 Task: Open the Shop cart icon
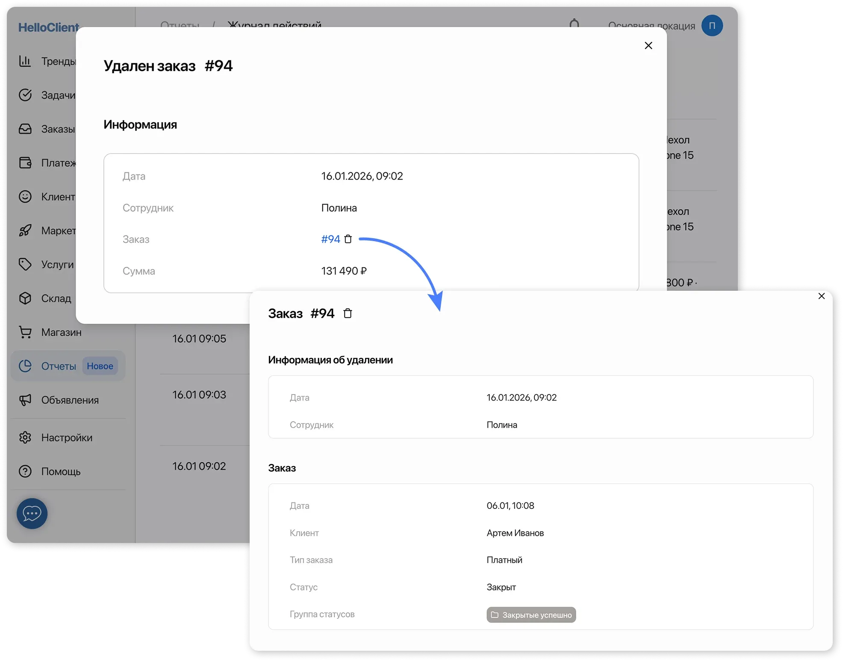coord(25,332)
